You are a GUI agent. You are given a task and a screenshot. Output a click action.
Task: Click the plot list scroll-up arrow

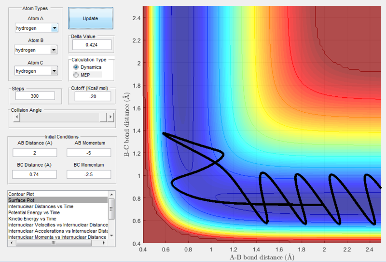pos(111,195)
